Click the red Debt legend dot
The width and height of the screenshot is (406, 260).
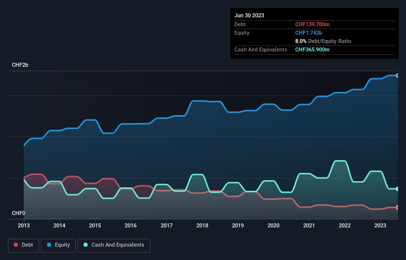point(16,245)
